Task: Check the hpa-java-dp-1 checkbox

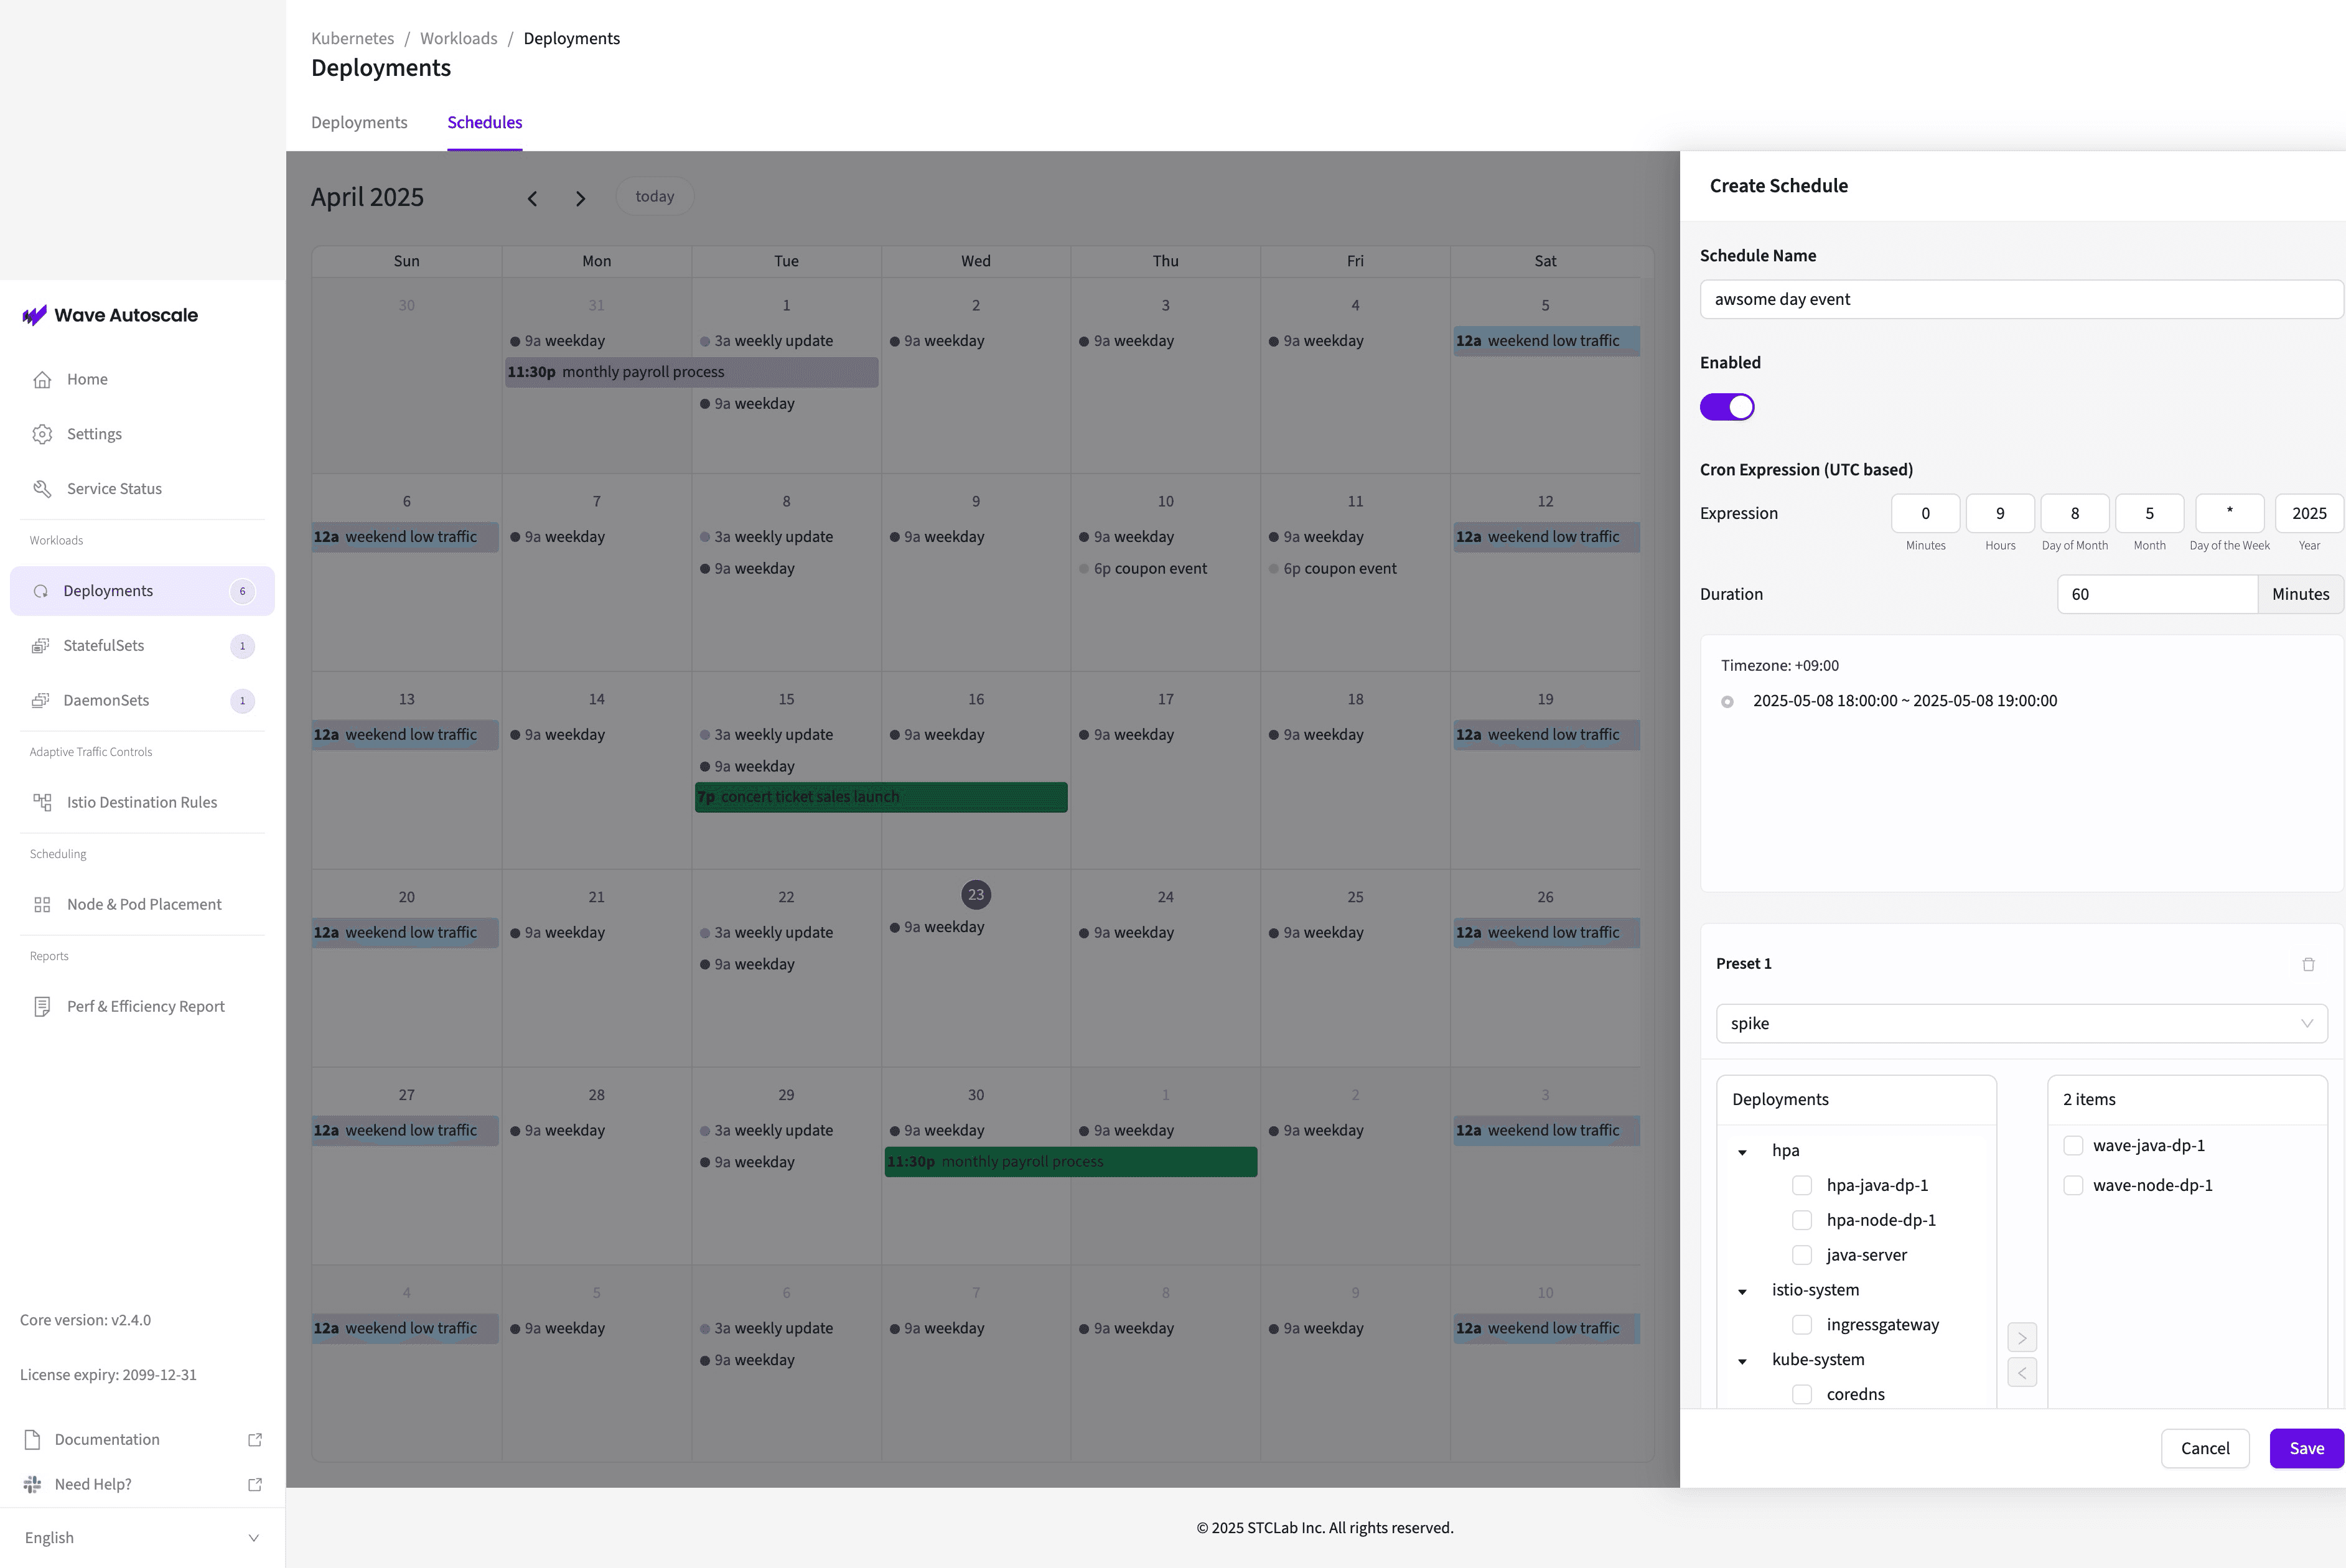Action: click(x=1802, y=1185)
